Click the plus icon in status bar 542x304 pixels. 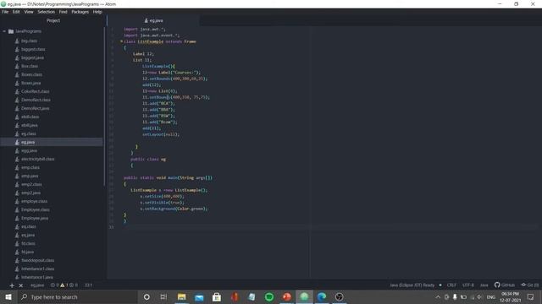point(12,285)
